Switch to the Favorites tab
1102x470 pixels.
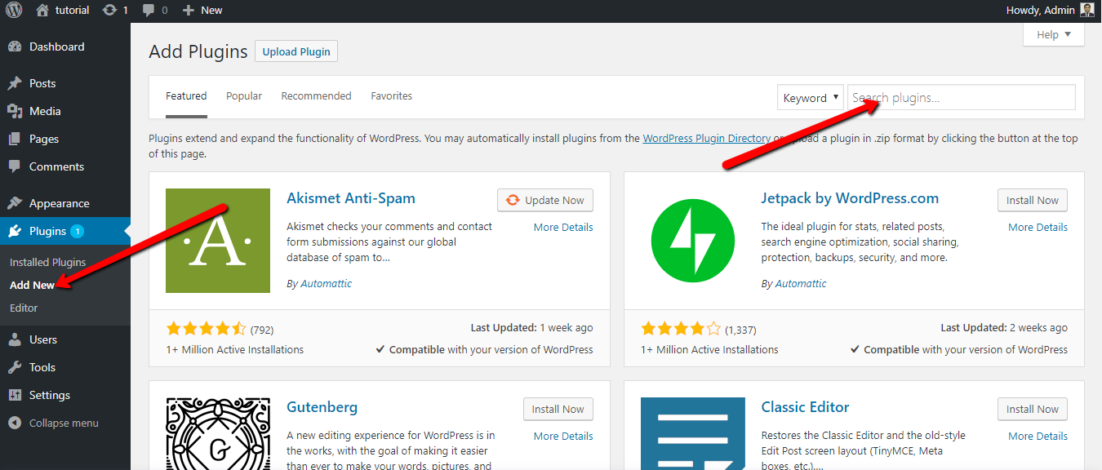[x=392, y=96]
